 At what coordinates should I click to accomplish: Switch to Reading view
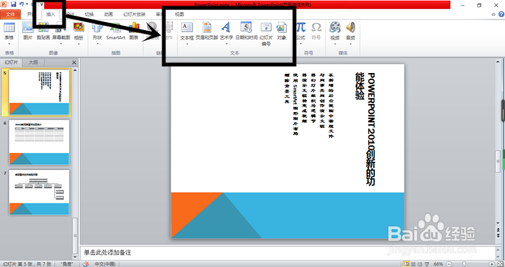coord(420,264)
